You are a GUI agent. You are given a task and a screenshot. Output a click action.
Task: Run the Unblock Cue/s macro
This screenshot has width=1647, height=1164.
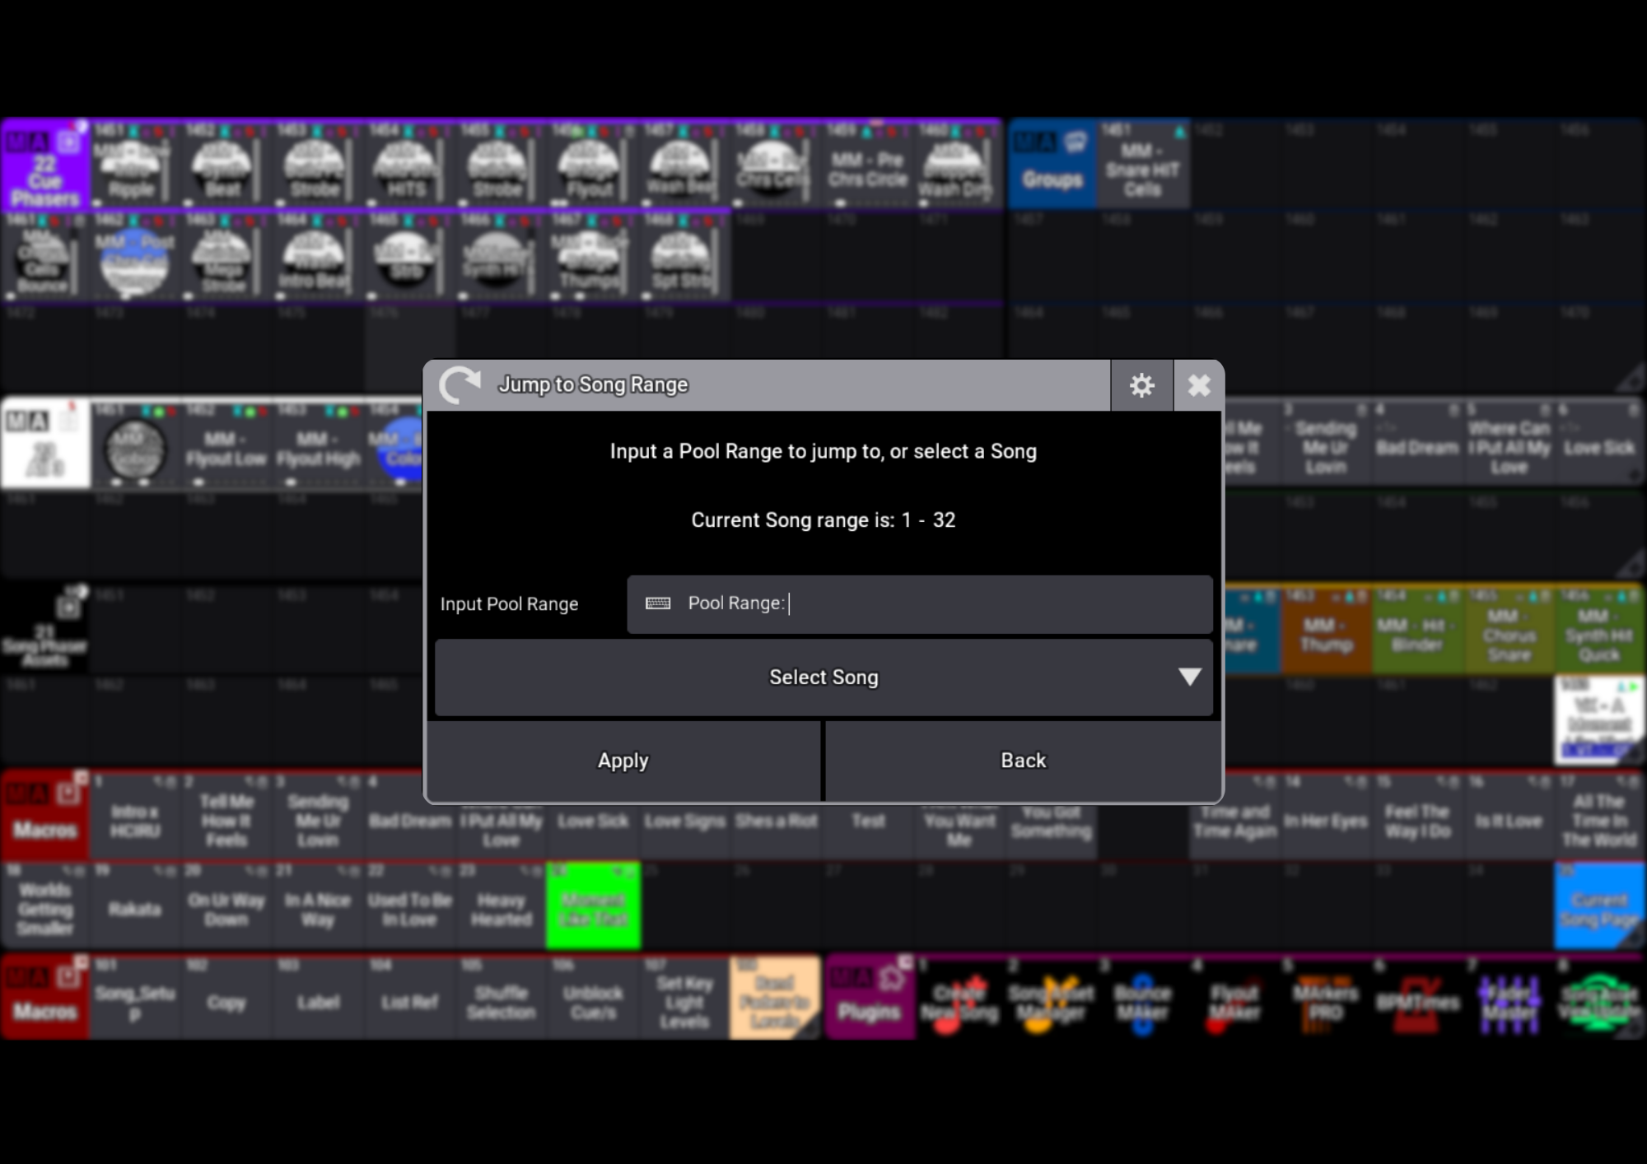[x=593, y=997]
